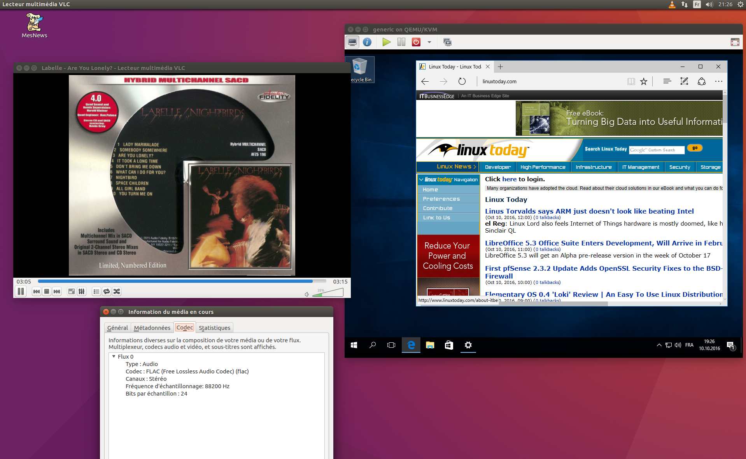This screenshot has width=746, height=459.
Task: Open the Ubuntu sound indicator menu
Action: pos(709,4)
